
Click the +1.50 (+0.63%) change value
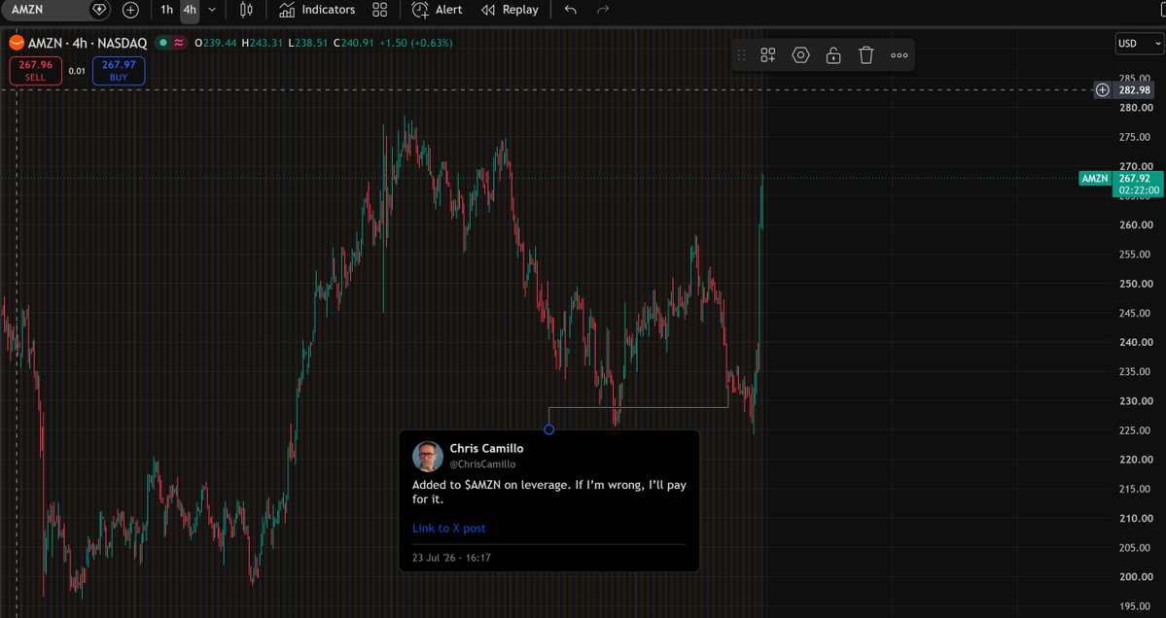coord(415,43)
